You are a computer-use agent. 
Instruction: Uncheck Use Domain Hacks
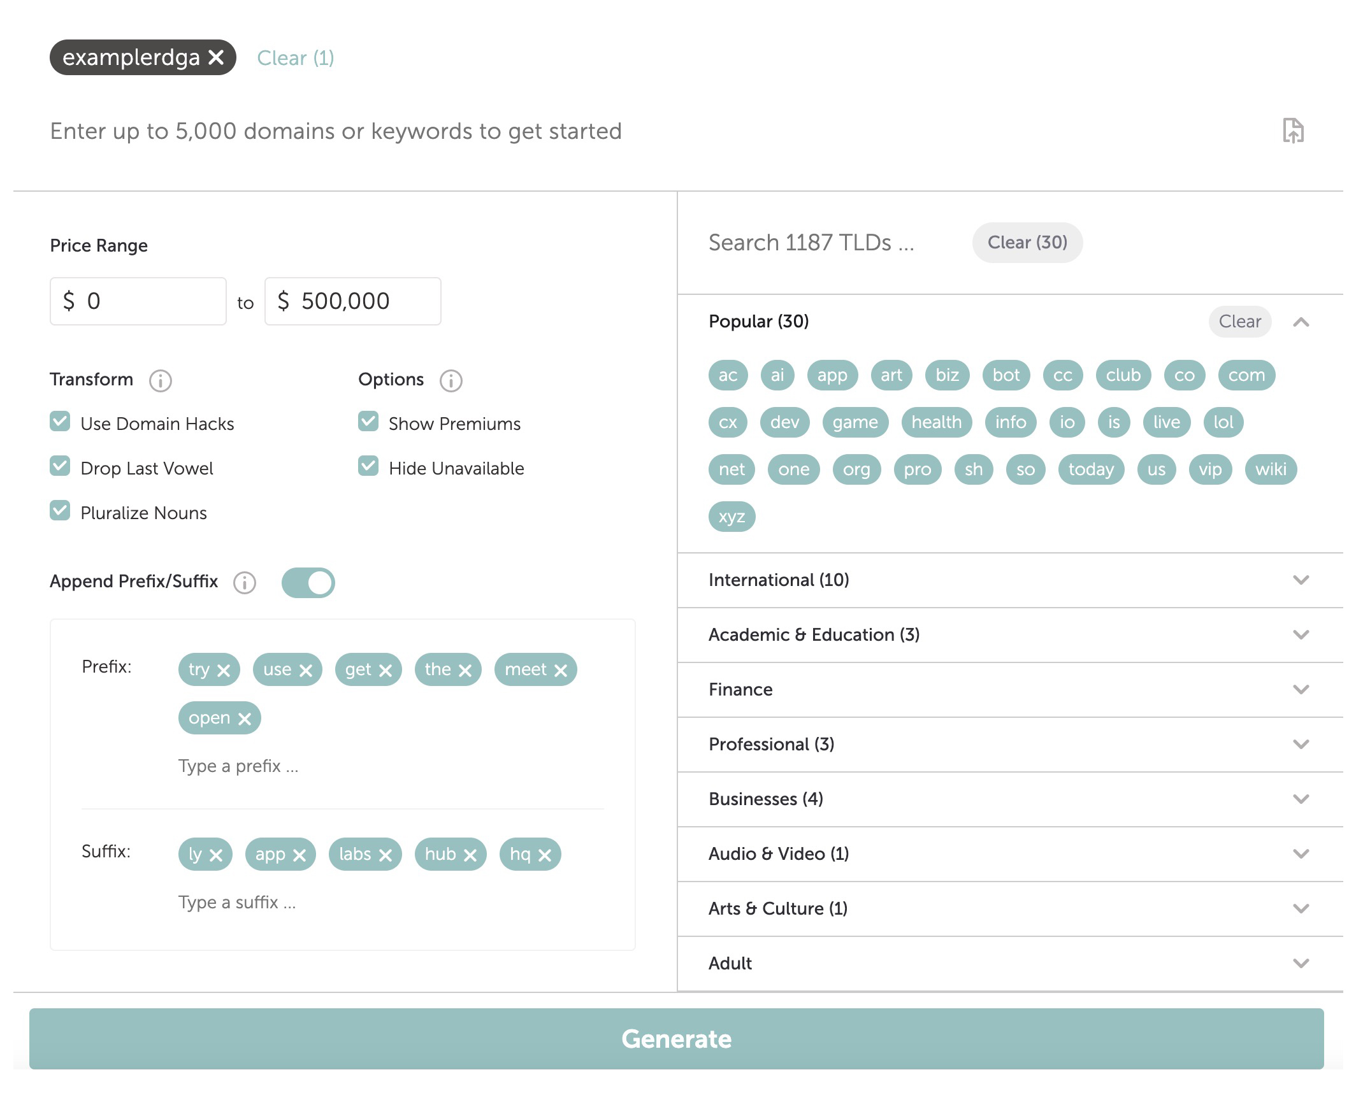tap(60, 422)
